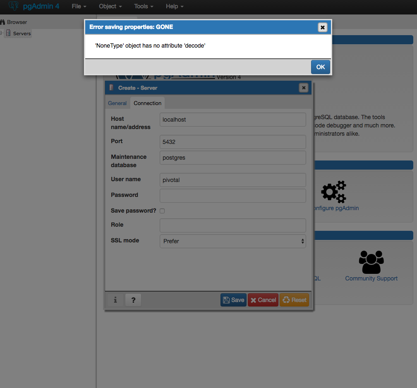Click the Servers tree node
The image size is (417, 388).
(22, 34)
